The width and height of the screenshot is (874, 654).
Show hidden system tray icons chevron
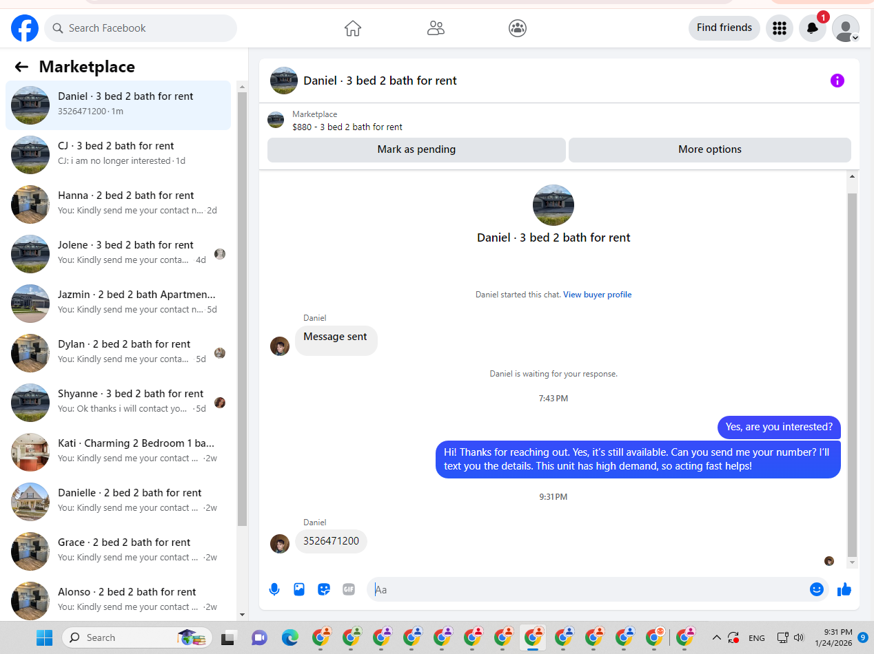click(716, 637)
